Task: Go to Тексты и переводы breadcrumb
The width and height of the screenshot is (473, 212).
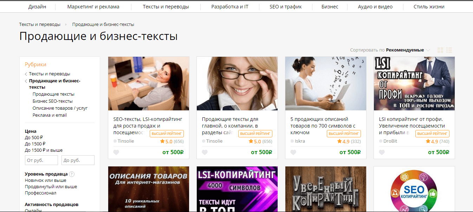Action: 40,25
